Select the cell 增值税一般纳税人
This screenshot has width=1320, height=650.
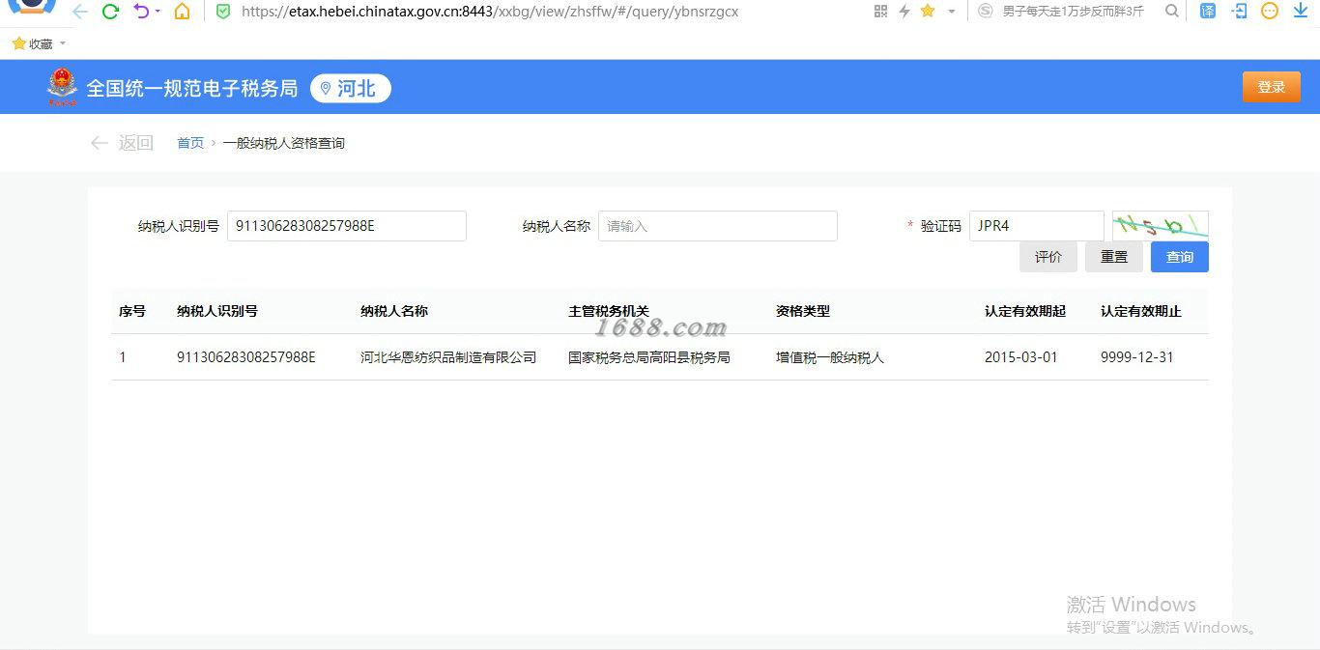coord(830,357)
